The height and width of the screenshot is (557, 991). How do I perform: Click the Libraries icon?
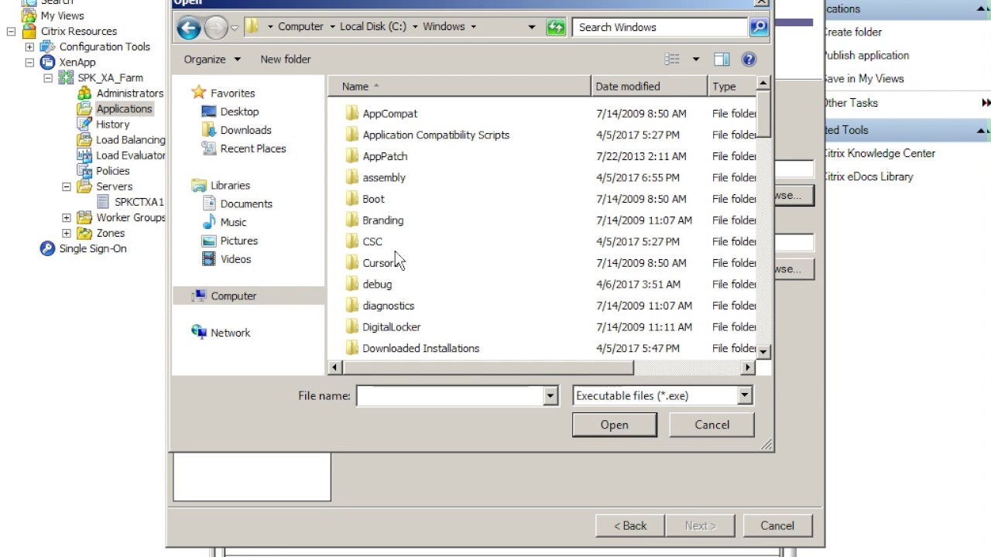[x=199, y=186]
